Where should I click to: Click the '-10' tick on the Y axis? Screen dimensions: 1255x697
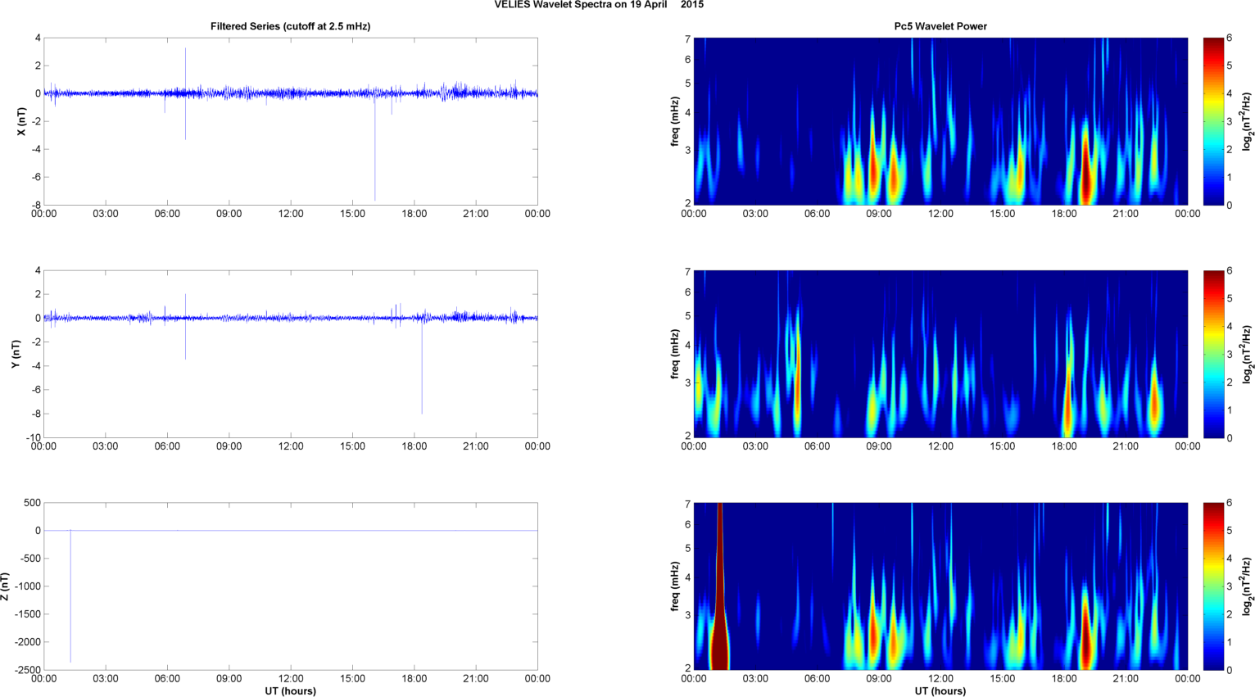coord(33,437)
